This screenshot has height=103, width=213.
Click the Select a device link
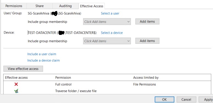pos(112,33)
